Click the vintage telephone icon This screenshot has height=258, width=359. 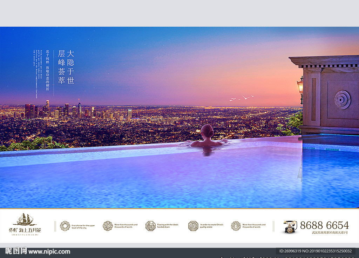290,226
